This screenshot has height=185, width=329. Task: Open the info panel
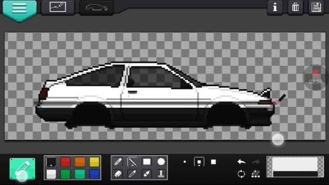tap(275, 8)
